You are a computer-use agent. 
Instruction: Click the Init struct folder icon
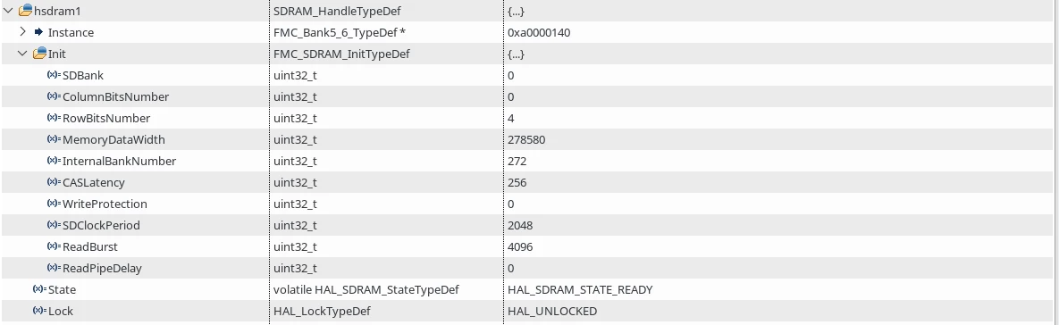[40, 54]
